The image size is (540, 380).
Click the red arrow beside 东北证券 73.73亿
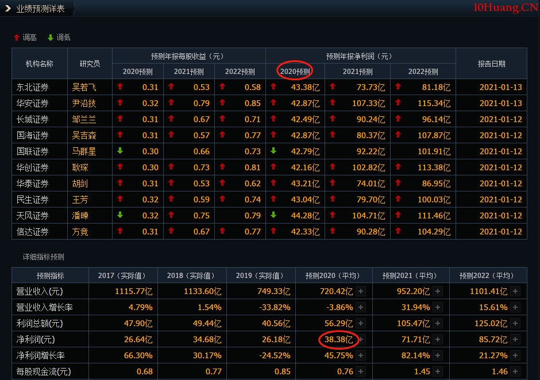click(x=333, y=87)
